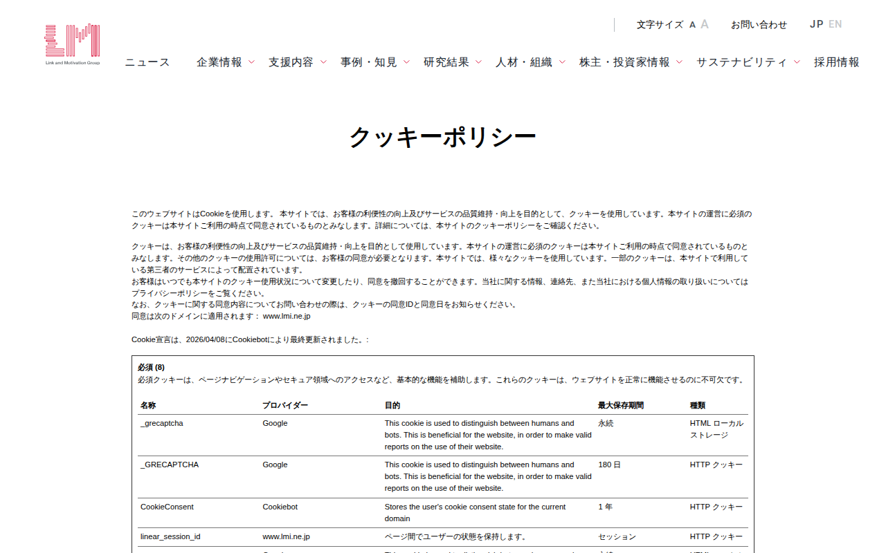Switch language to EN

pyautogui.click(x=835, y=24)
